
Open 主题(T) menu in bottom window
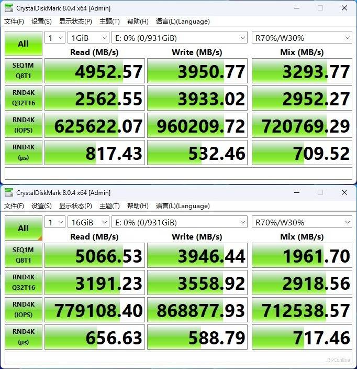tap(109, 206)
